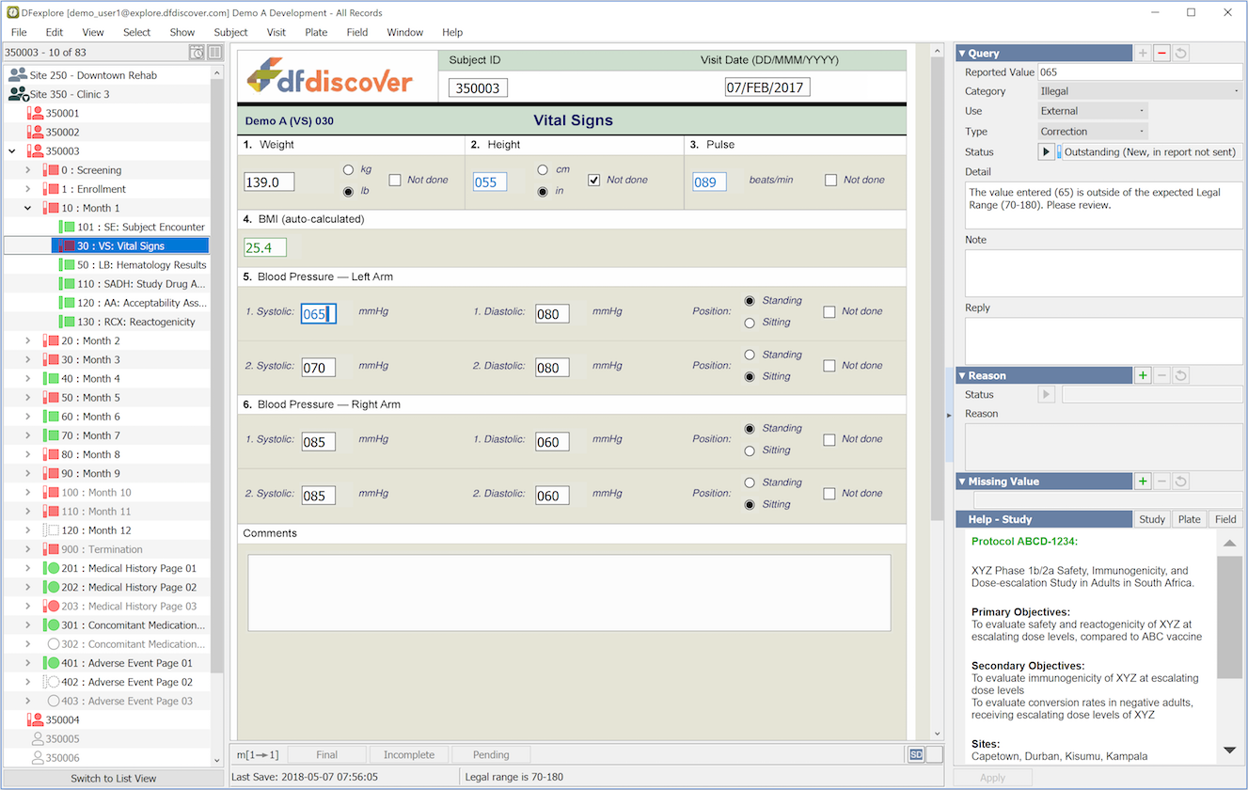Expand the 20 : Month 2 tree node

pyautogui.click(x=27, y=340)
